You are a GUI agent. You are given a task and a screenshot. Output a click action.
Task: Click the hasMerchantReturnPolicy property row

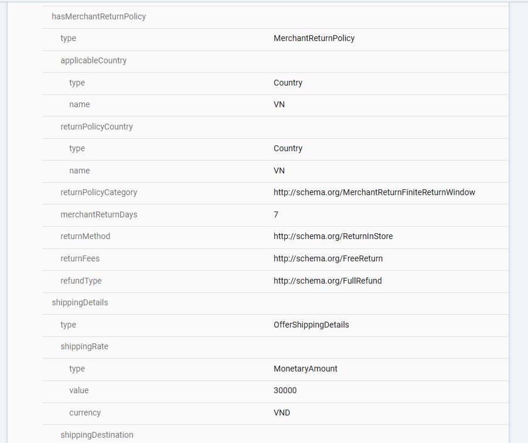click(x=98, y=16)
